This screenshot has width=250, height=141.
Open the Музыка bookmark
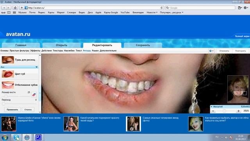22,13
